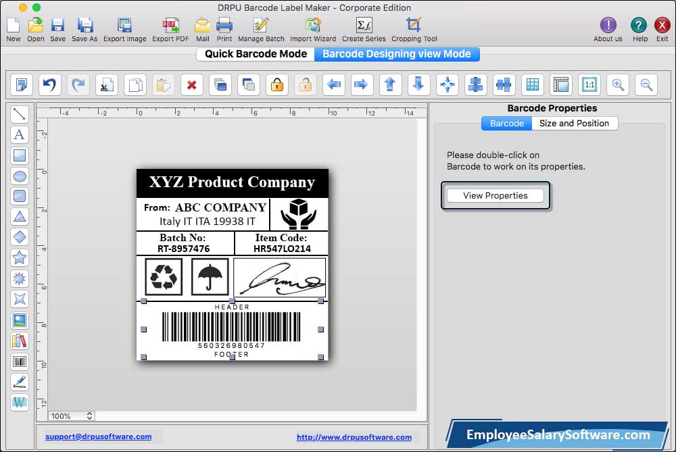The image size is (676, 452).
Task: Click the blue down arrow icon
Action: (x=418, y=84)
